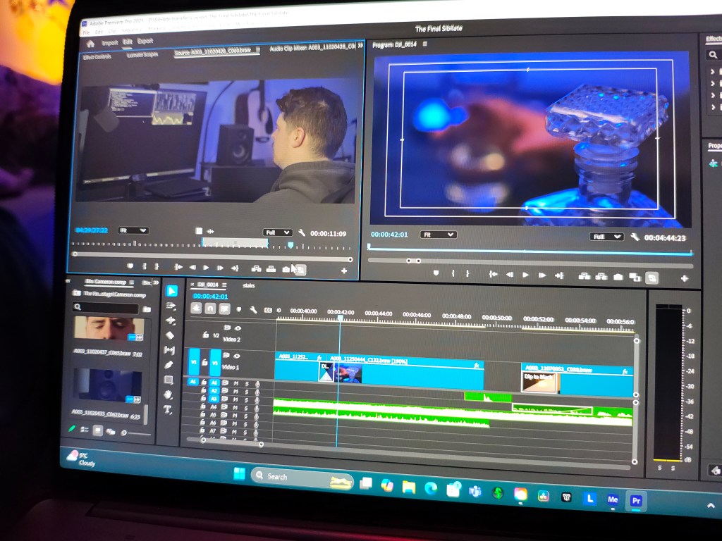Image resolution: width=722 pixels, height=541 pixels.
Task: Expand the overflow panel tabs in Source monitor
Action: (360, 45)
